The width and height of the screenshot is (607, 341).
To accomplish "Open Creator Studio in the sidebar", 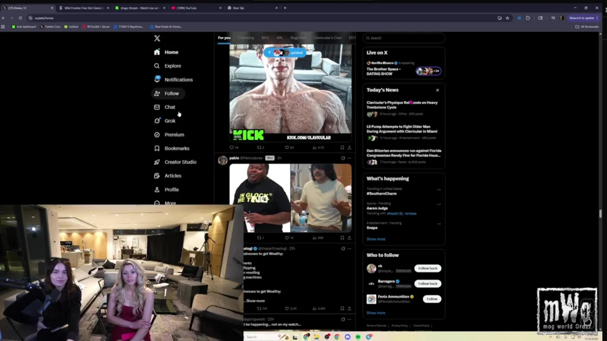I will (x=175, y=162).
